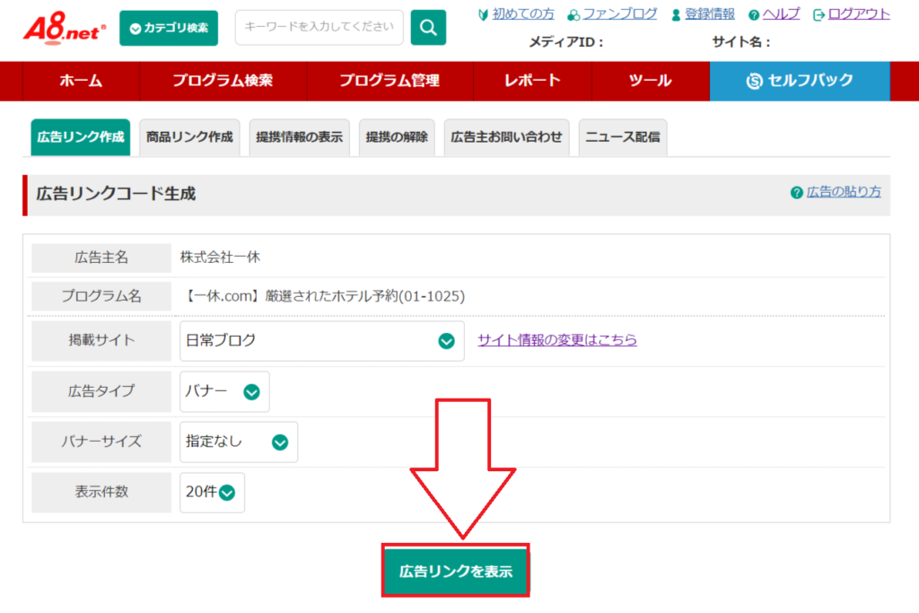This screenshot has height=613, width=919.
Task: Open the サイト情報の変更はこちら link
Action: click(556, 339)
